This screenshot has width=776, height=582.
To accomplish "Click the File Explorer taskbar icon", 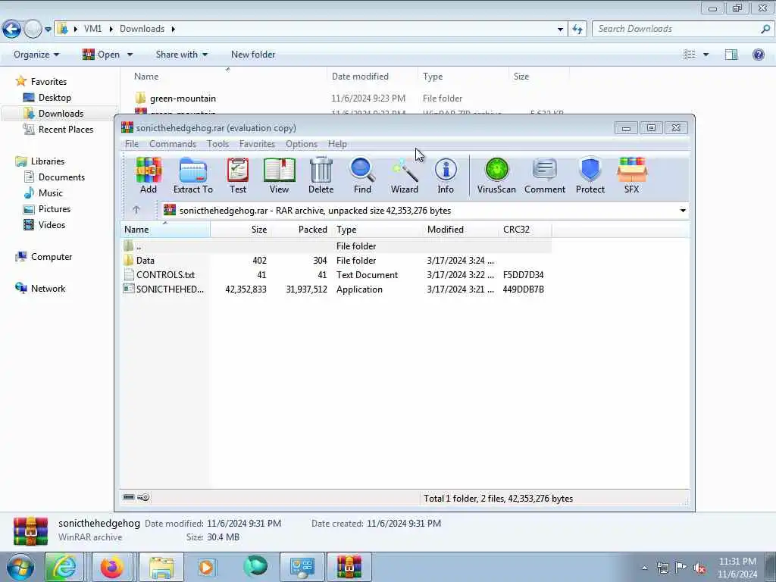I will click(x=161, y=567).
